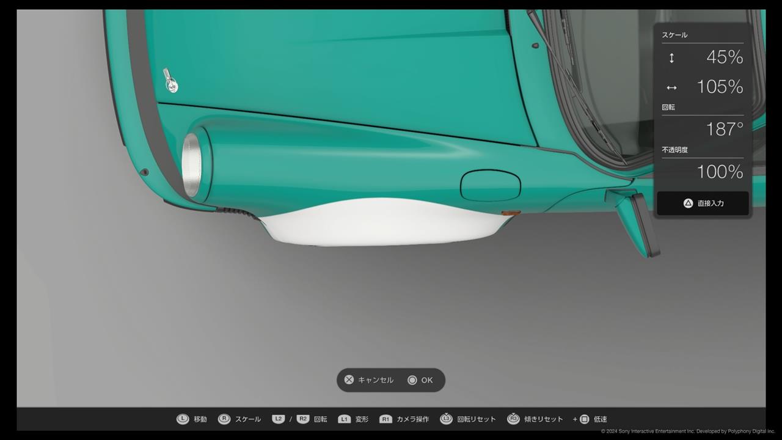Click the 回転リセット hint label
The image size is (782, 440).
point(477,419)
